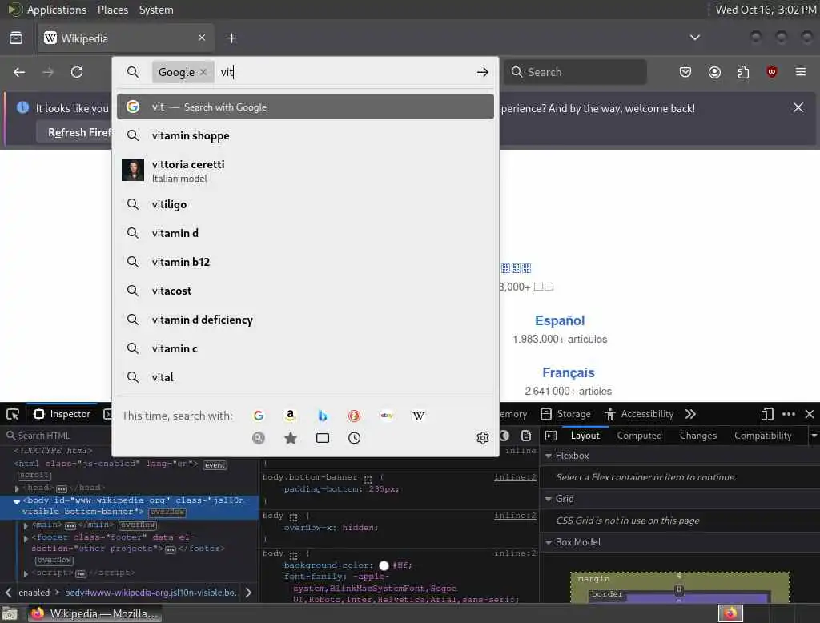Search open tabs using the tabs icon
The height and width of the screenshot is (623, 820).
tap(323, 438)
